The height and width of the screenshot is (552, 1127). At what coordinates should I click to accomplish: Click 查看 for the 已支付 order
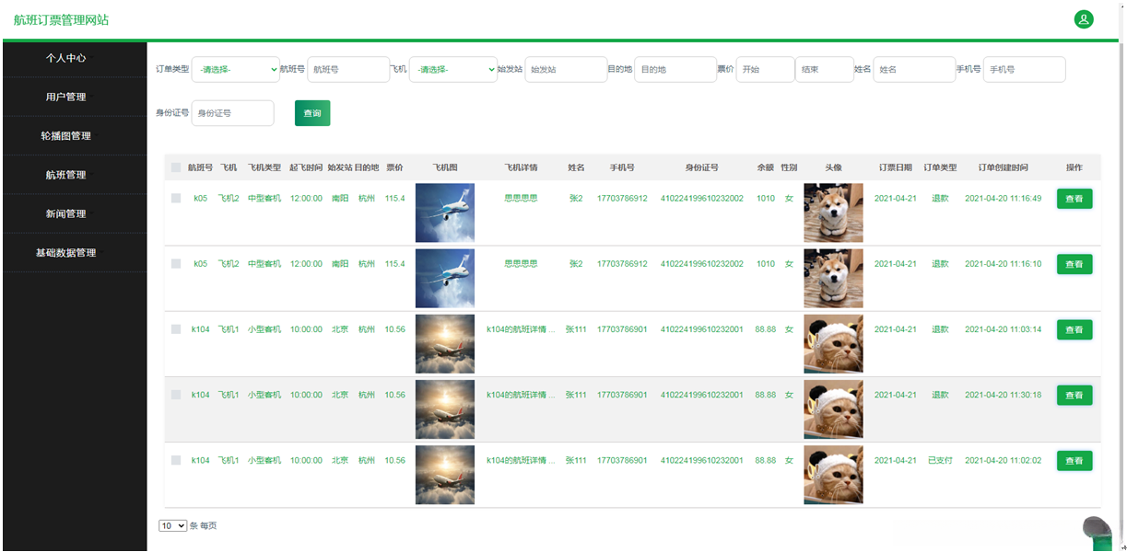[x=1074, y=461]
